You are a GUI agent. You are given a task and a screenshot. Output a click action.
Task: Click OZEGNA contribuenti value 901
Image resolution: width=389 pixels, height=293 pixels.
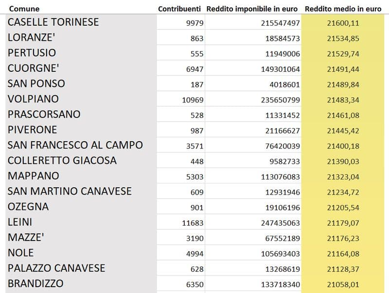coord(197,208)
